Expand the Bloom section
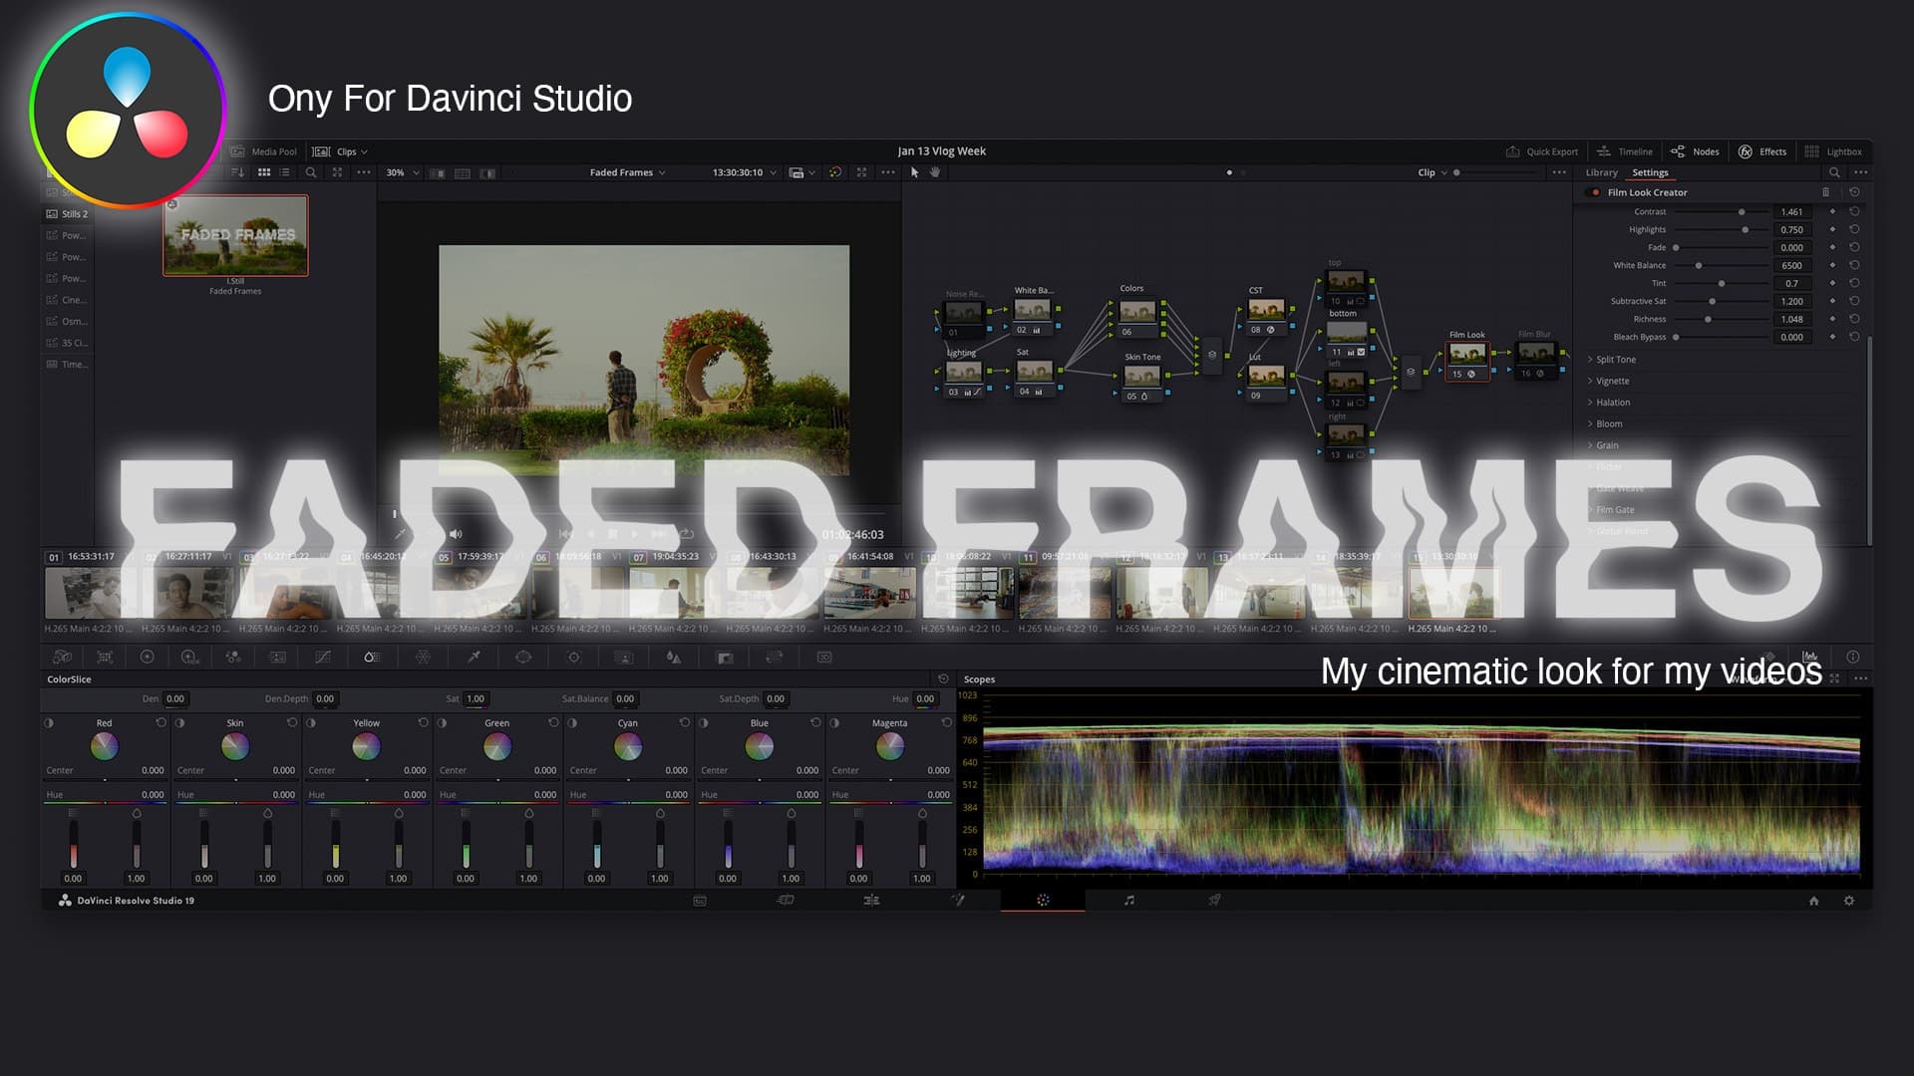 1604,423
